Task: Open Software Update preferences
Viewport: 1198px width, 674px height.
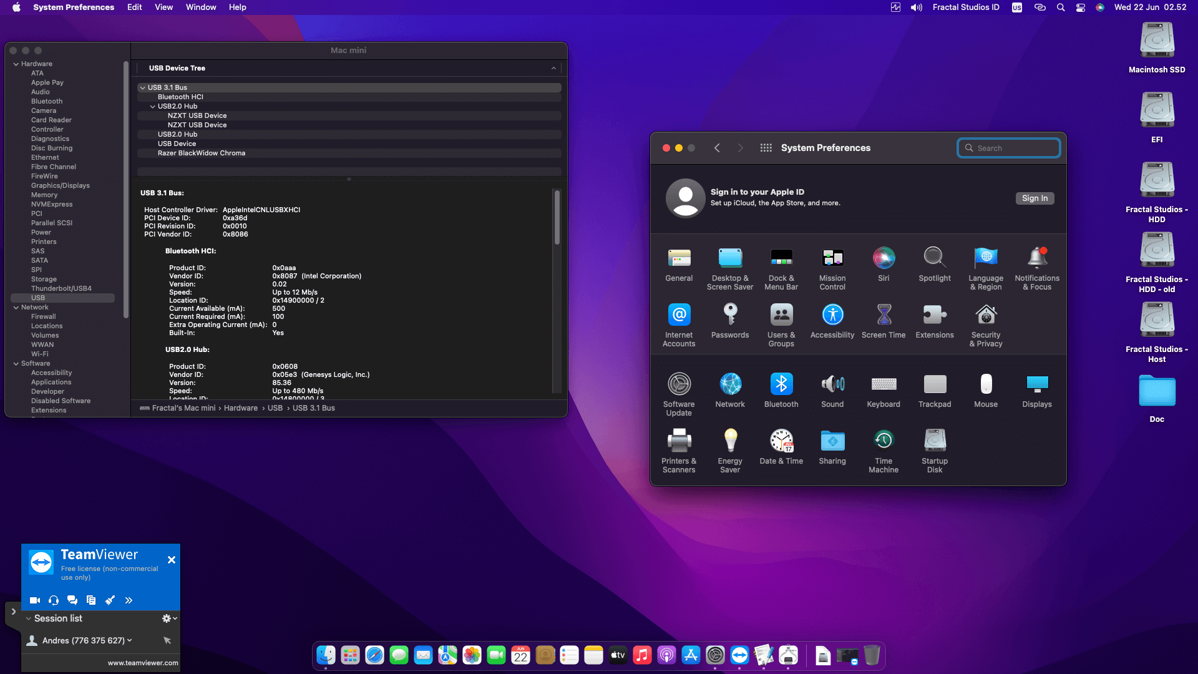Action: 679,395
